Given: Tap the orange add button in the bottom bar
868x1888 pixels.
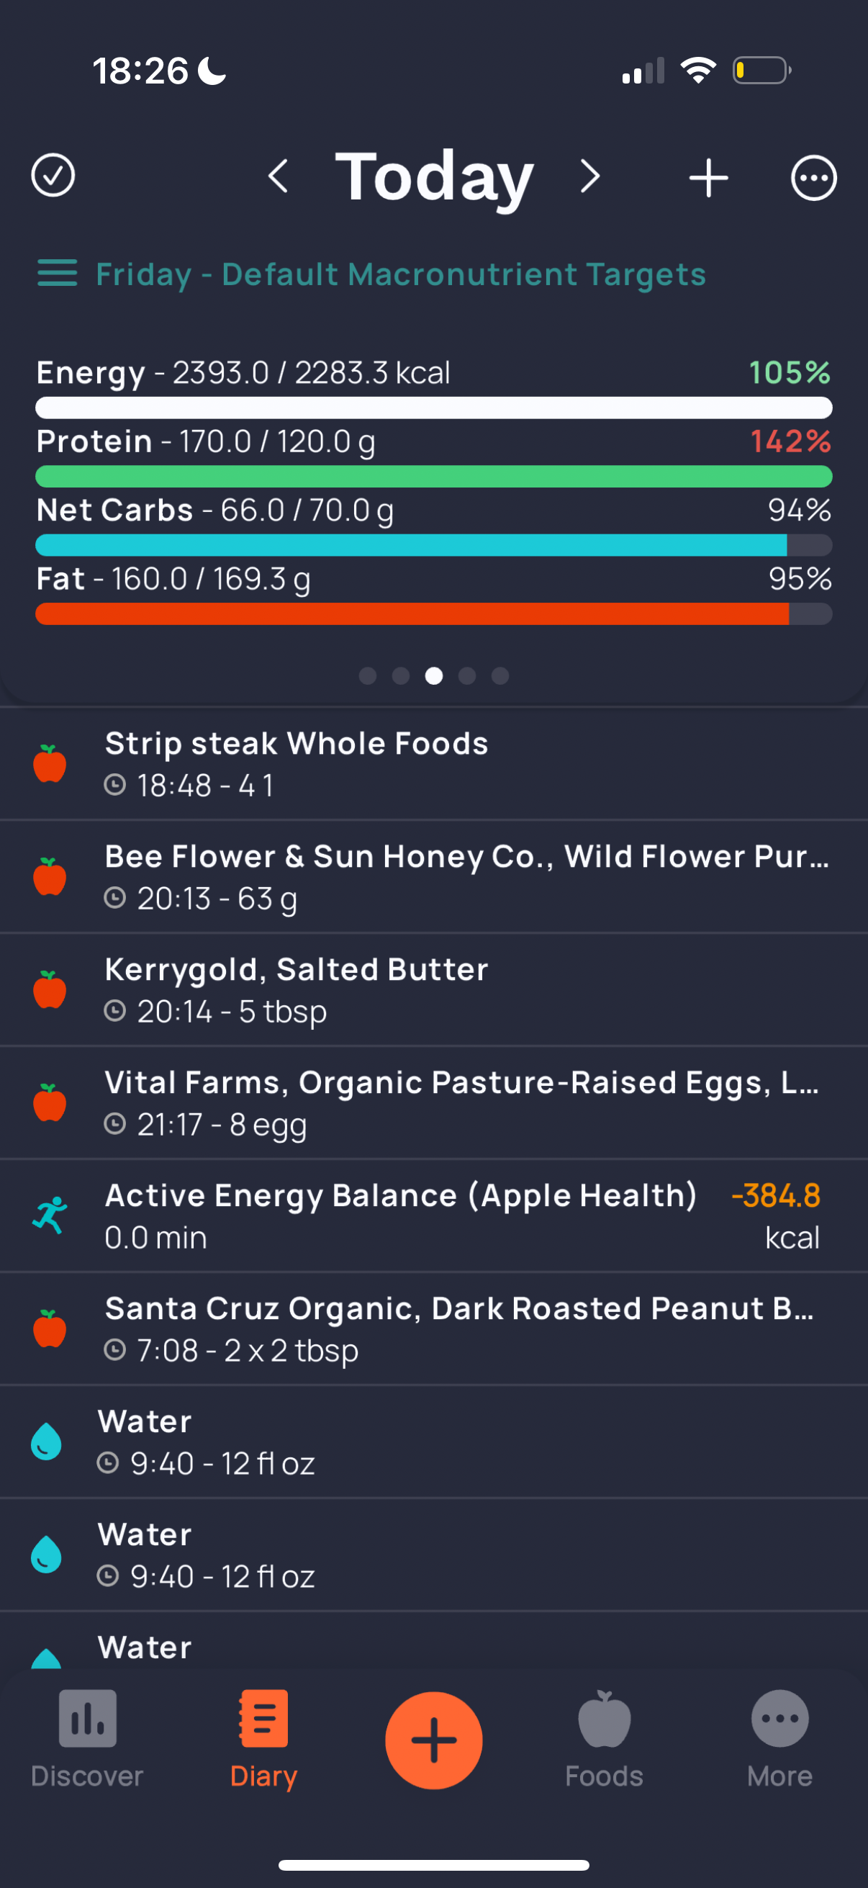Looking at the screenshot, I should click(x=433, y=1740).
